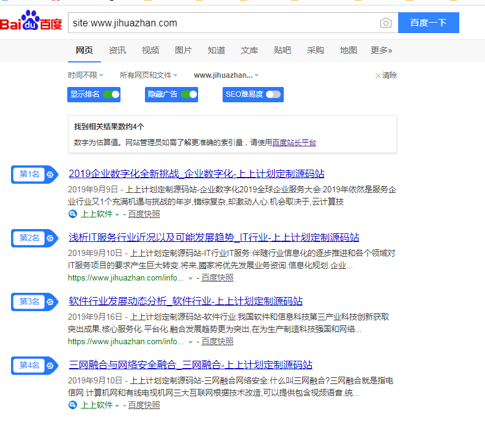The width and height of the screenshot is (485, 422).
Task: Click the swirl icon beside 第4名 badge
Action: point(50,366)
